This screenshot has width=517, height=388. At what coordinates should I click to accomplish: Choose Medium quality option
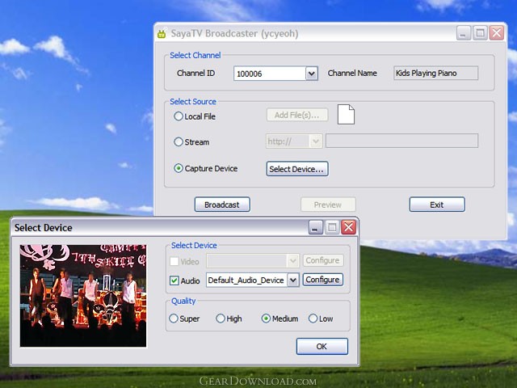click(x=266, y=318)
